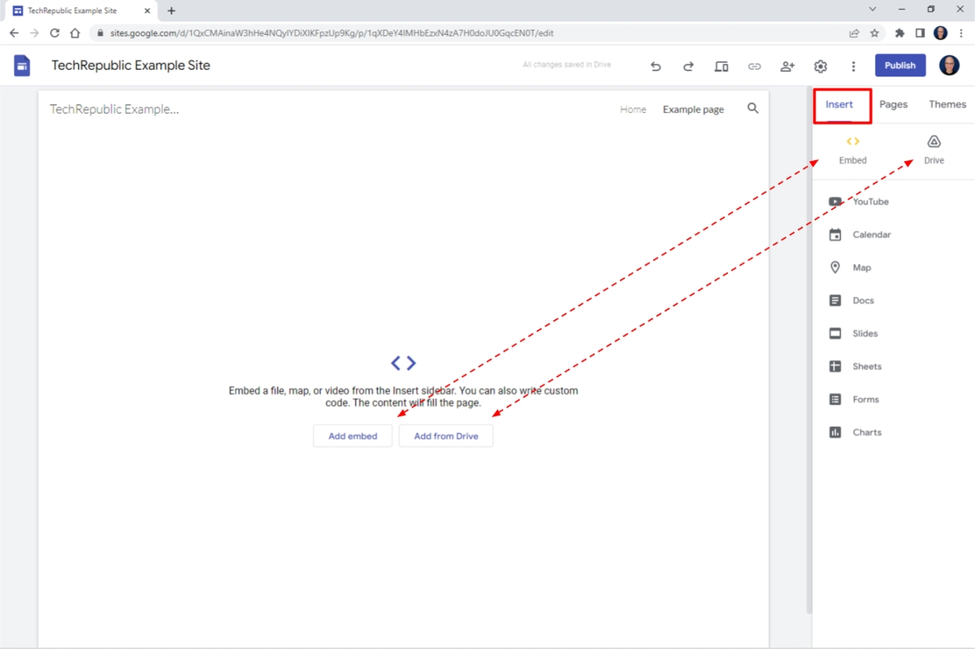
Task: Close the TechRepublic Example Site tab
Action: [147, 11]
